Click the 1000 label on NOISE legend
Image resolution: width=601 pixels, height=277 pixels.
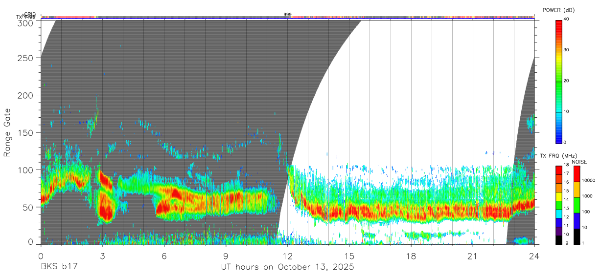(x=587, y=196)
